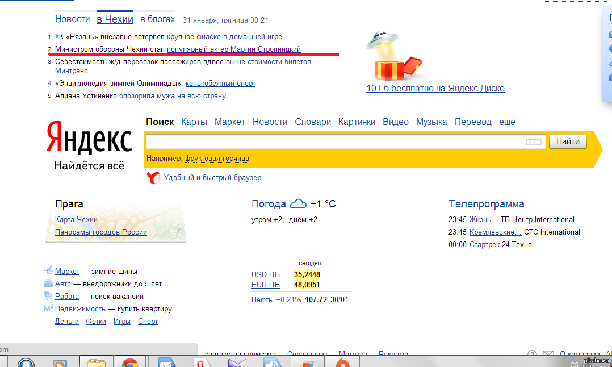Click the USD ЦБ exchange rate link
The width and height of the screenshot is (612, 367).
[x=266, y=275]
